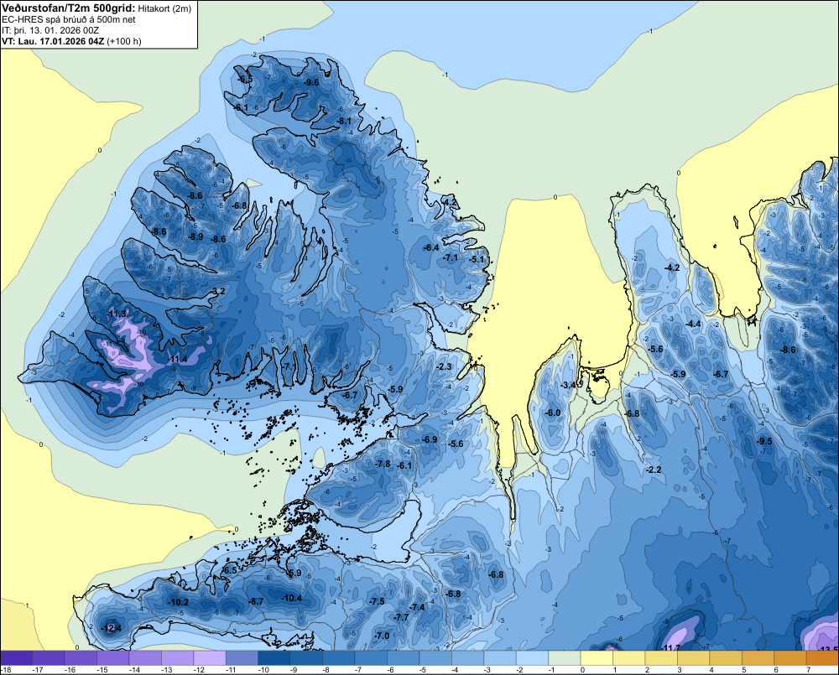Select legend swatch between 3 and 4
Screen dimensions: 839x675
coord(694,657)
